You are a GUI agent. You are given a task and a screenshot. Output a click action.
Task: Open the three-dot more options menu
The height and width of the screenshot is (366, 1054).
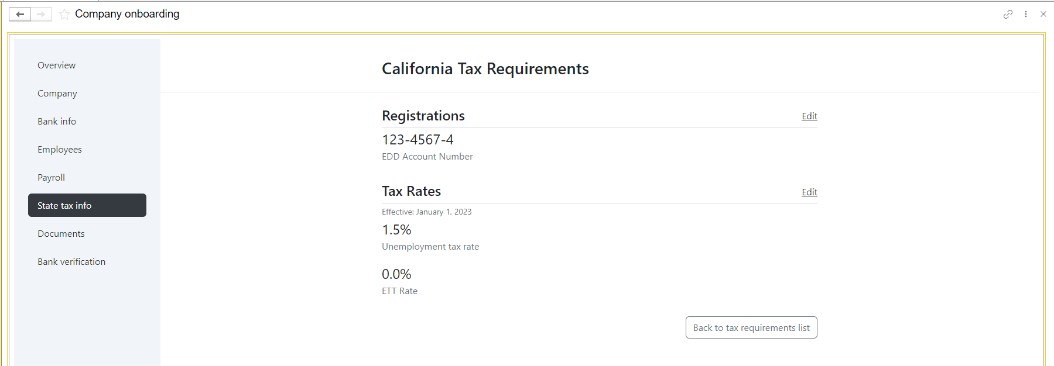(x=1026, y=14)
